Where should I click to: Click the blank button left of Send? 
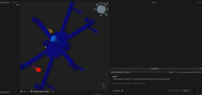click(173, 91)
